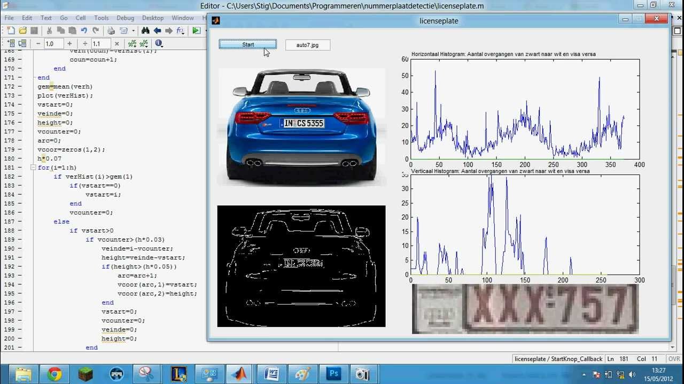684x384 pixels.
Task: Click the blue info icon in cell toolbar
Action: (x=159, y=44)
